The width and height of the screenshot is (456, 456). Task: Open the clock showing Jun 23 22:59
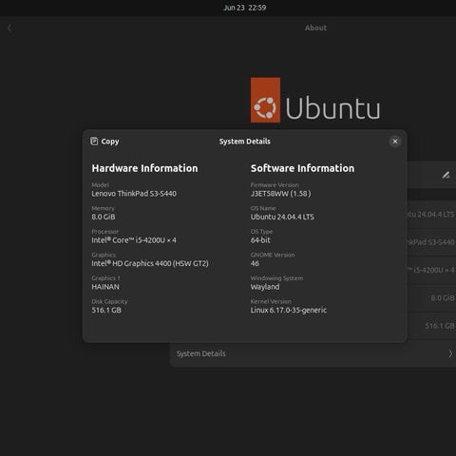pyautogui.click(x=244, y=8)
